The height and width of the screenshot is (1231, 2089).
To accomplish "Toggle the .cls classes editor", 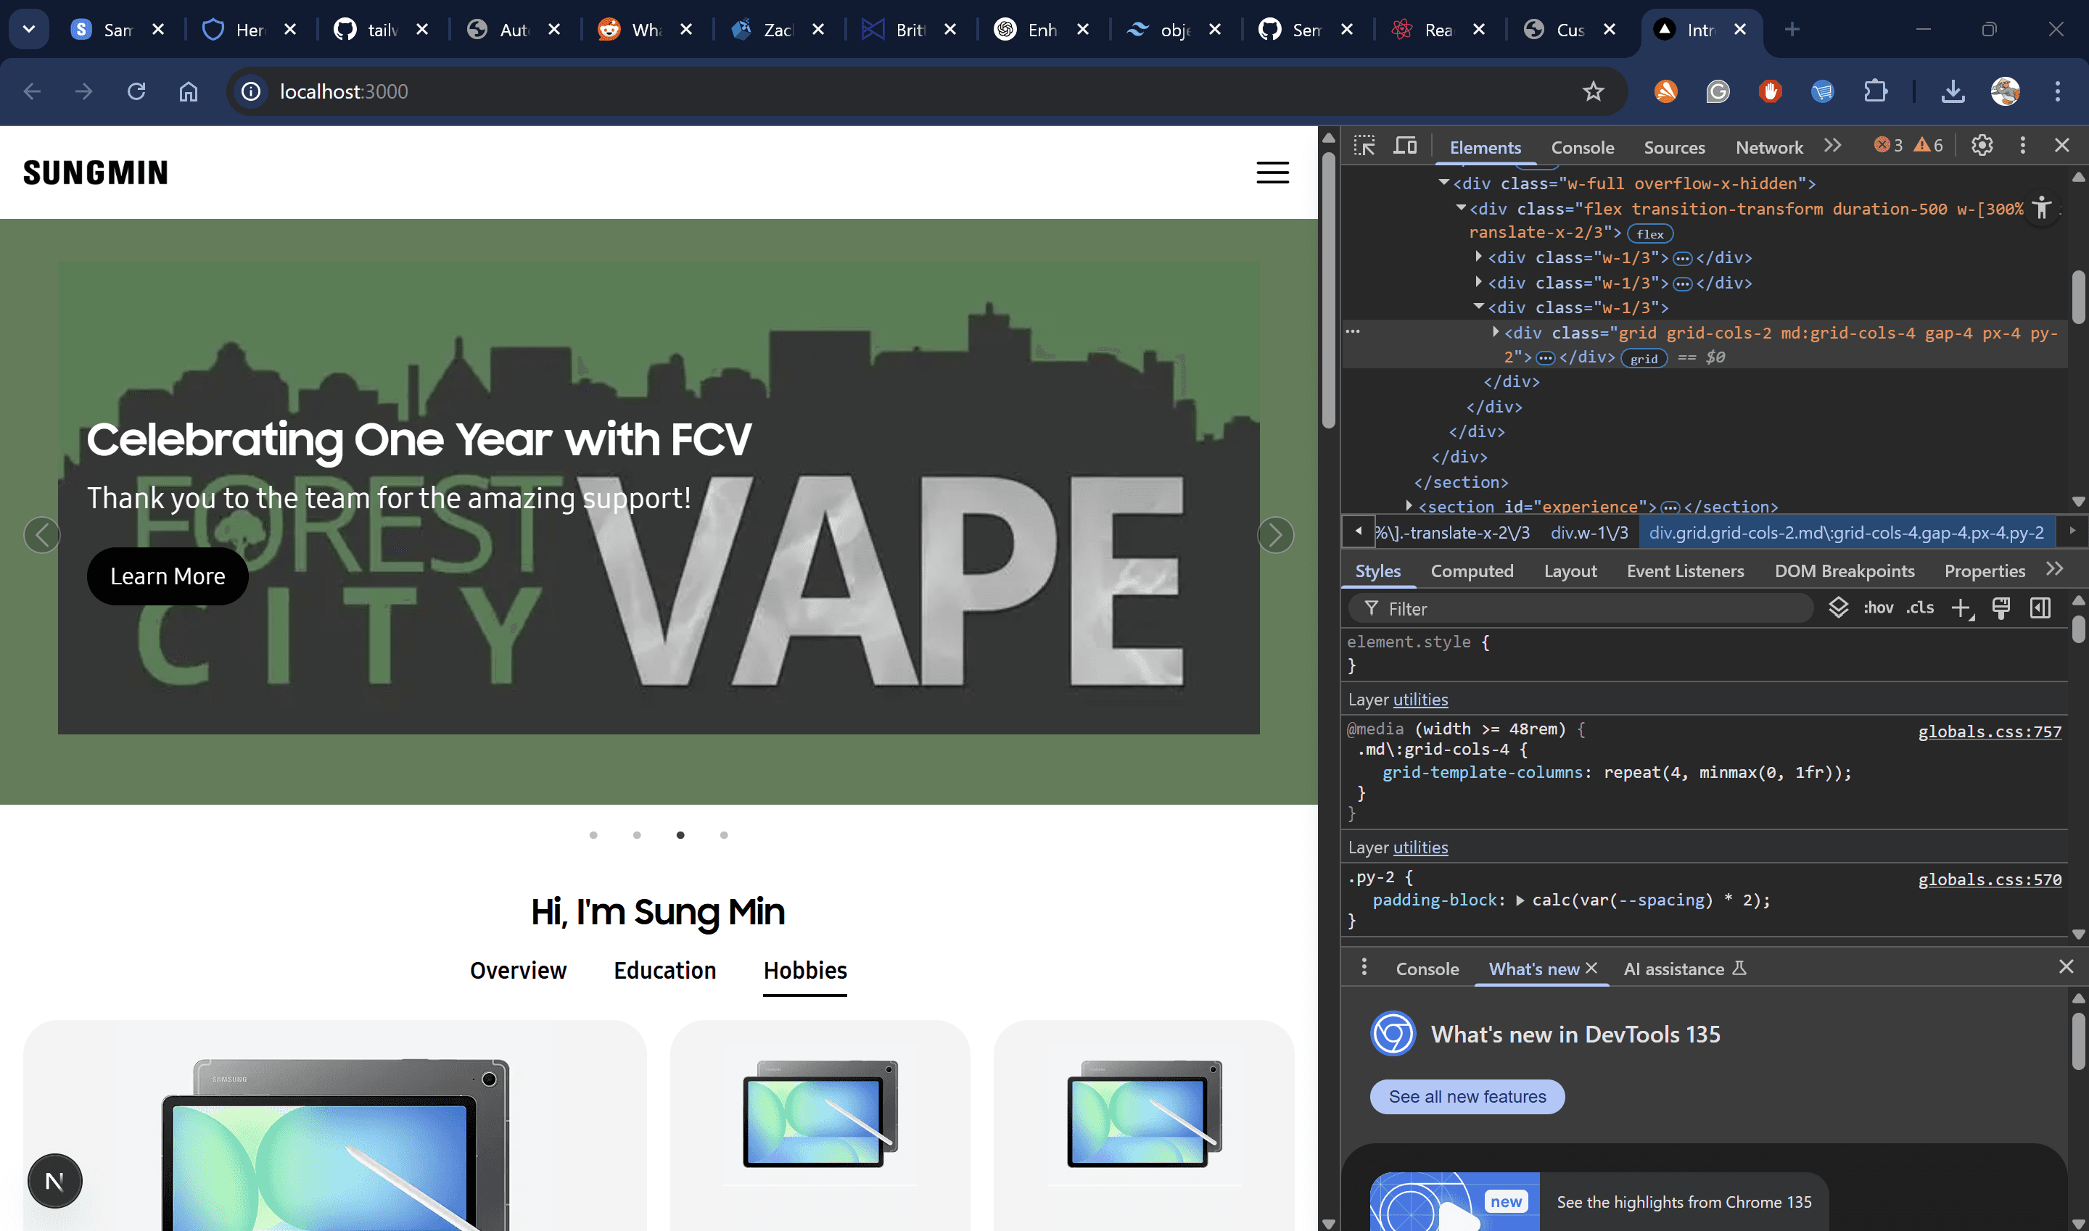I will click(1920, 608).
